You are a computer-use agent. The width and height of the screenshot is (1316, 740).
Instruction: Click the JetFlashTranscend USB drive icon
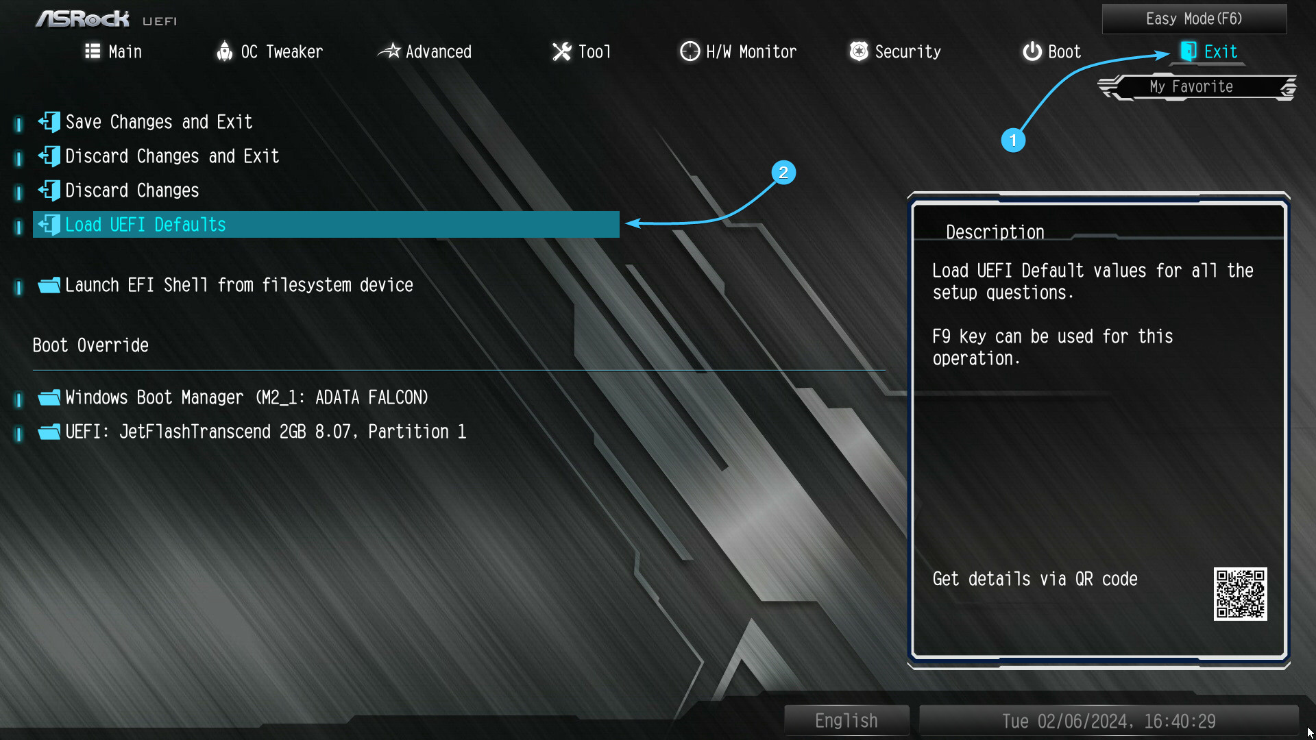tap(49, 431)
